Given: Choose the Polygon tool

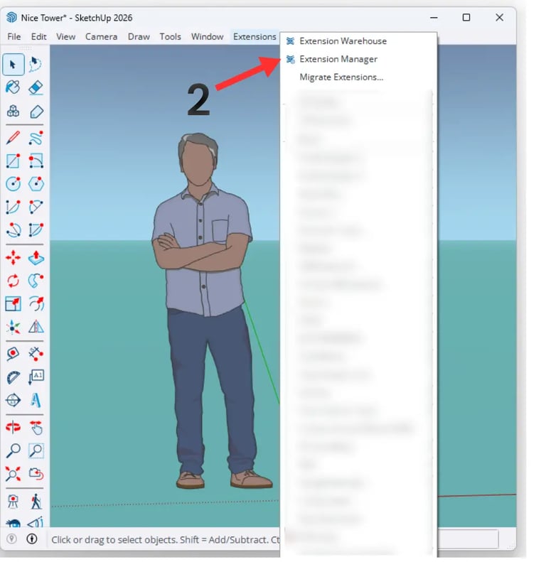Looking at the screenshot, I should (x=36, y=184).
